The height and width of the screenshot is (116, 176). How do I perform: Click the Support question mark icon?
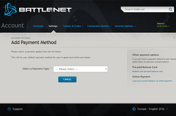[x=9, y=109]
